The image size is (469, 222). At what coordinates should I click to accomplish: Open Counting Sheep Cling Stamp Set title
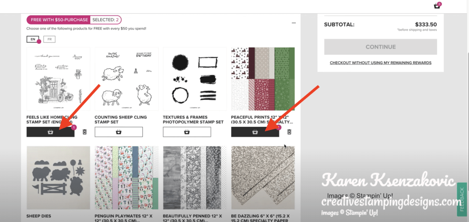pos(121,119)
